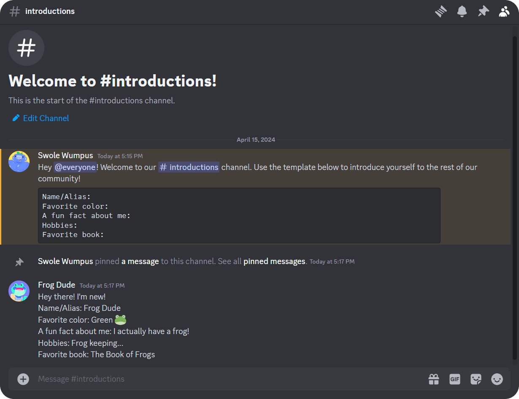The width and height of the screenshot is (519, 399).
Task: Click the frog emoji in Frog Dude's message
Action: 120,320
